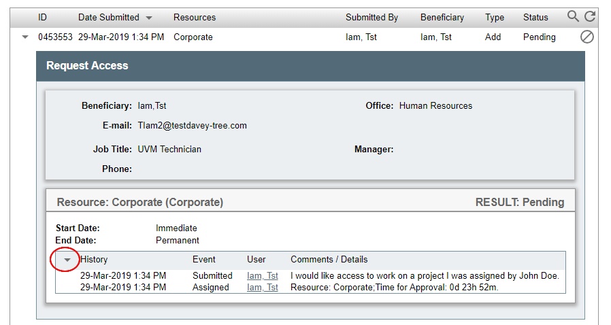Collapse the History section arrow

click(x=67, y=260)
